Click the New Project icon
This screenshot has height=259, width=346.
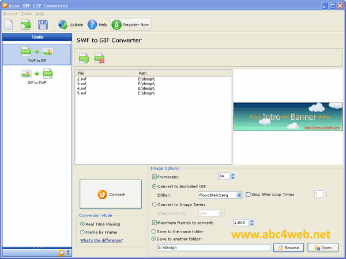tap(10, 25)
